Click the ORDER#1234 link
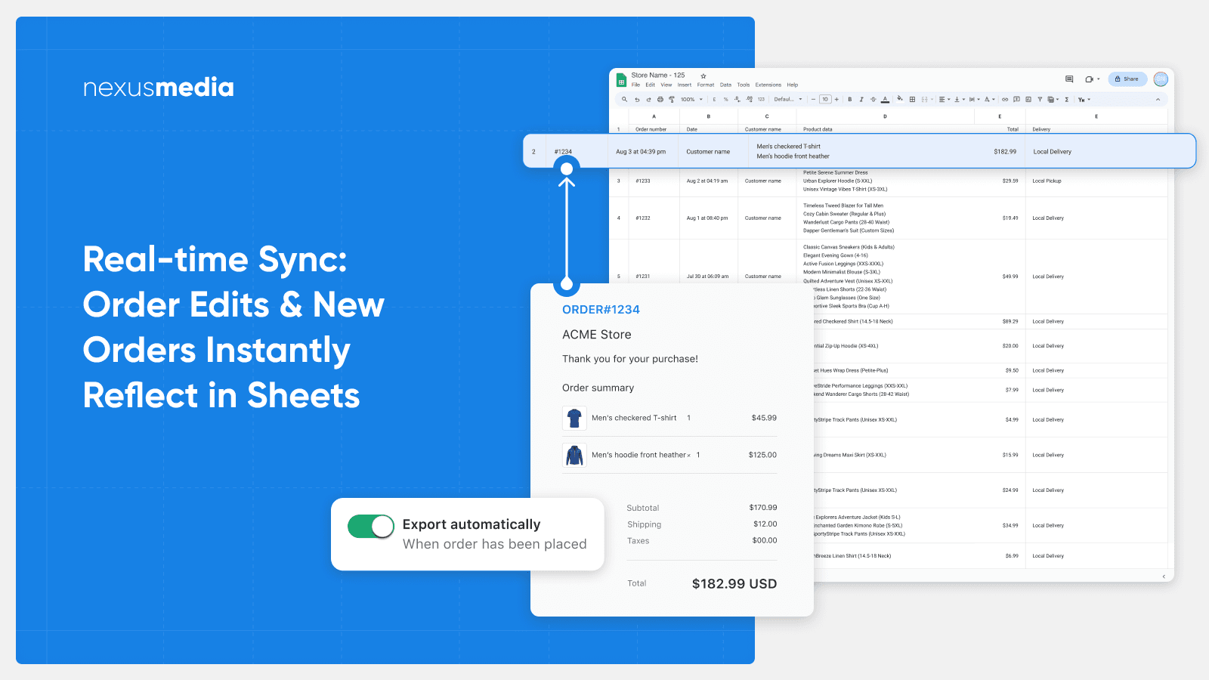Screen dimensions: 1209x680 pyautogui.click(x=601, y=310)
